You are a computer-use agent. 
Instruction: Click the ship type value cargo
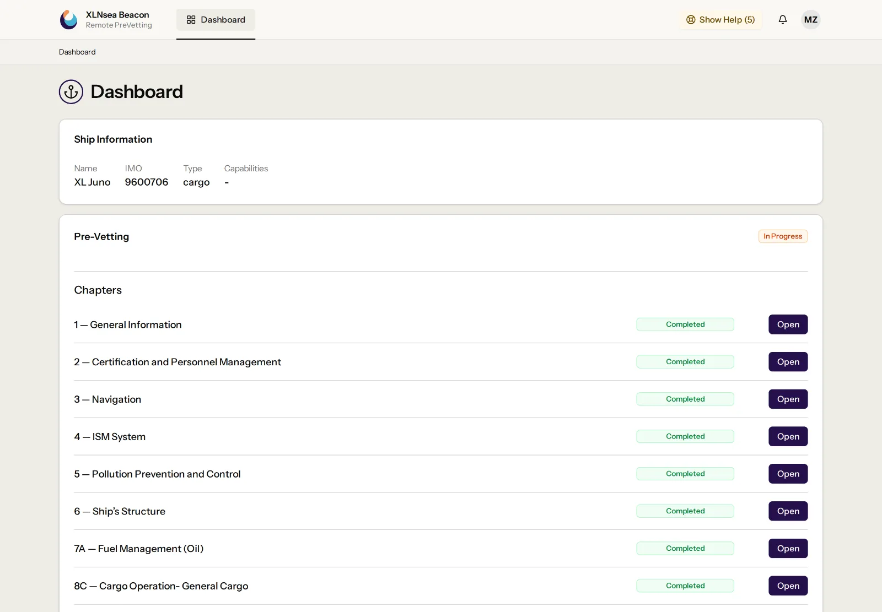196,183
